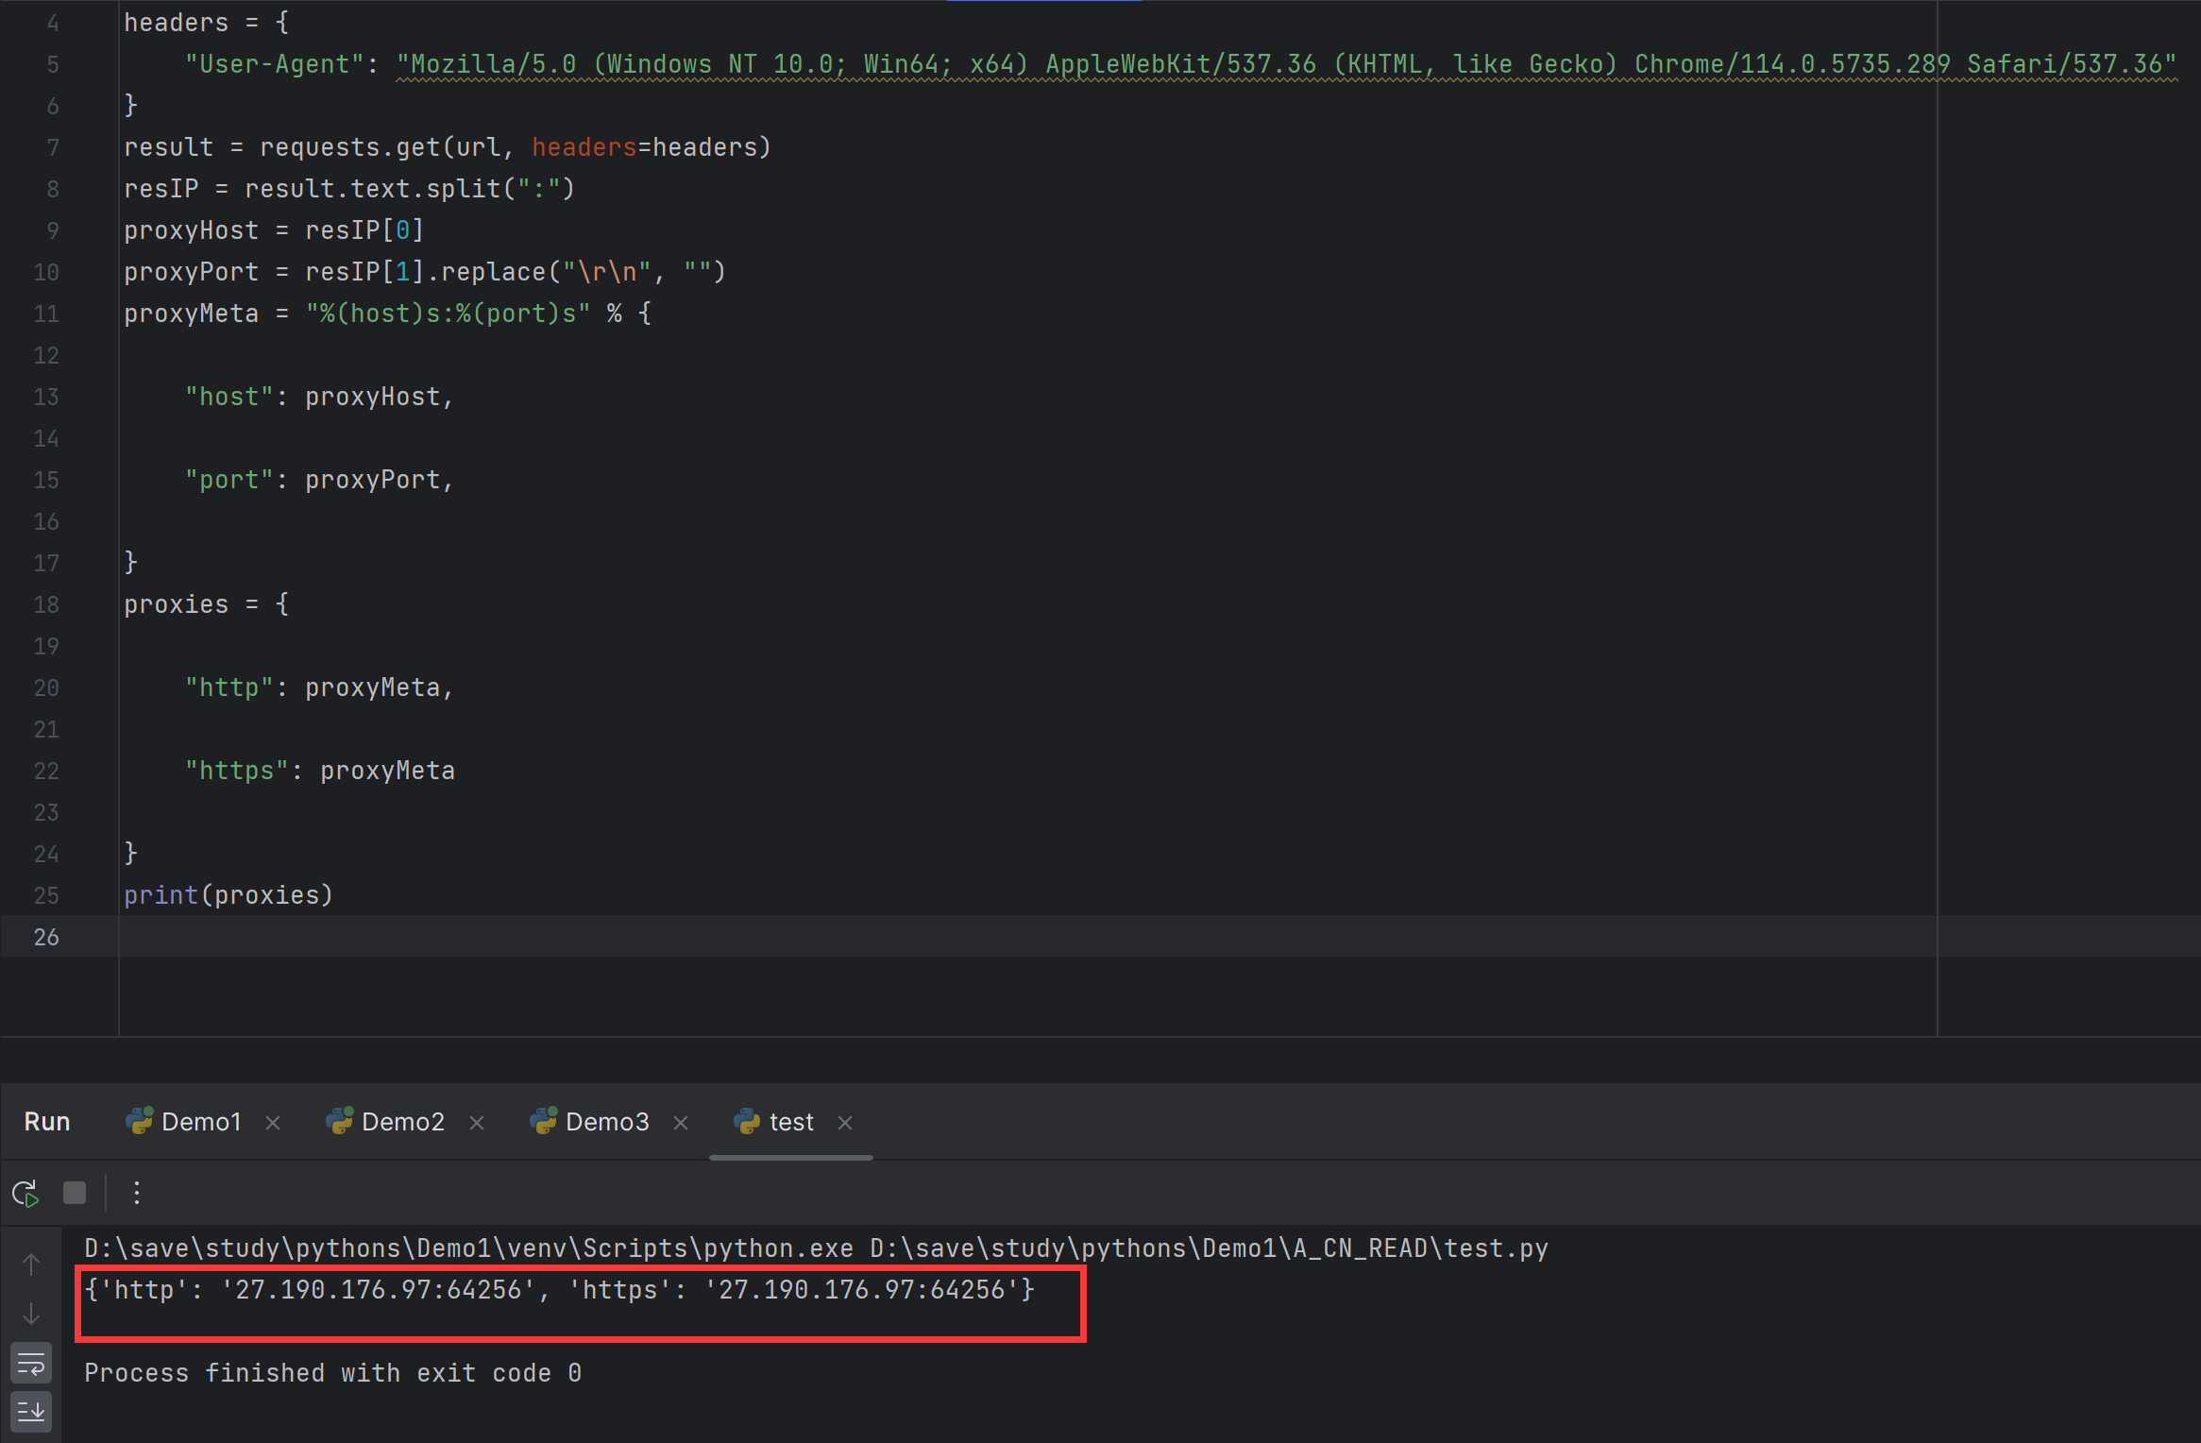
Task: Open the three-dot more actions menu
Action: 137,1193
